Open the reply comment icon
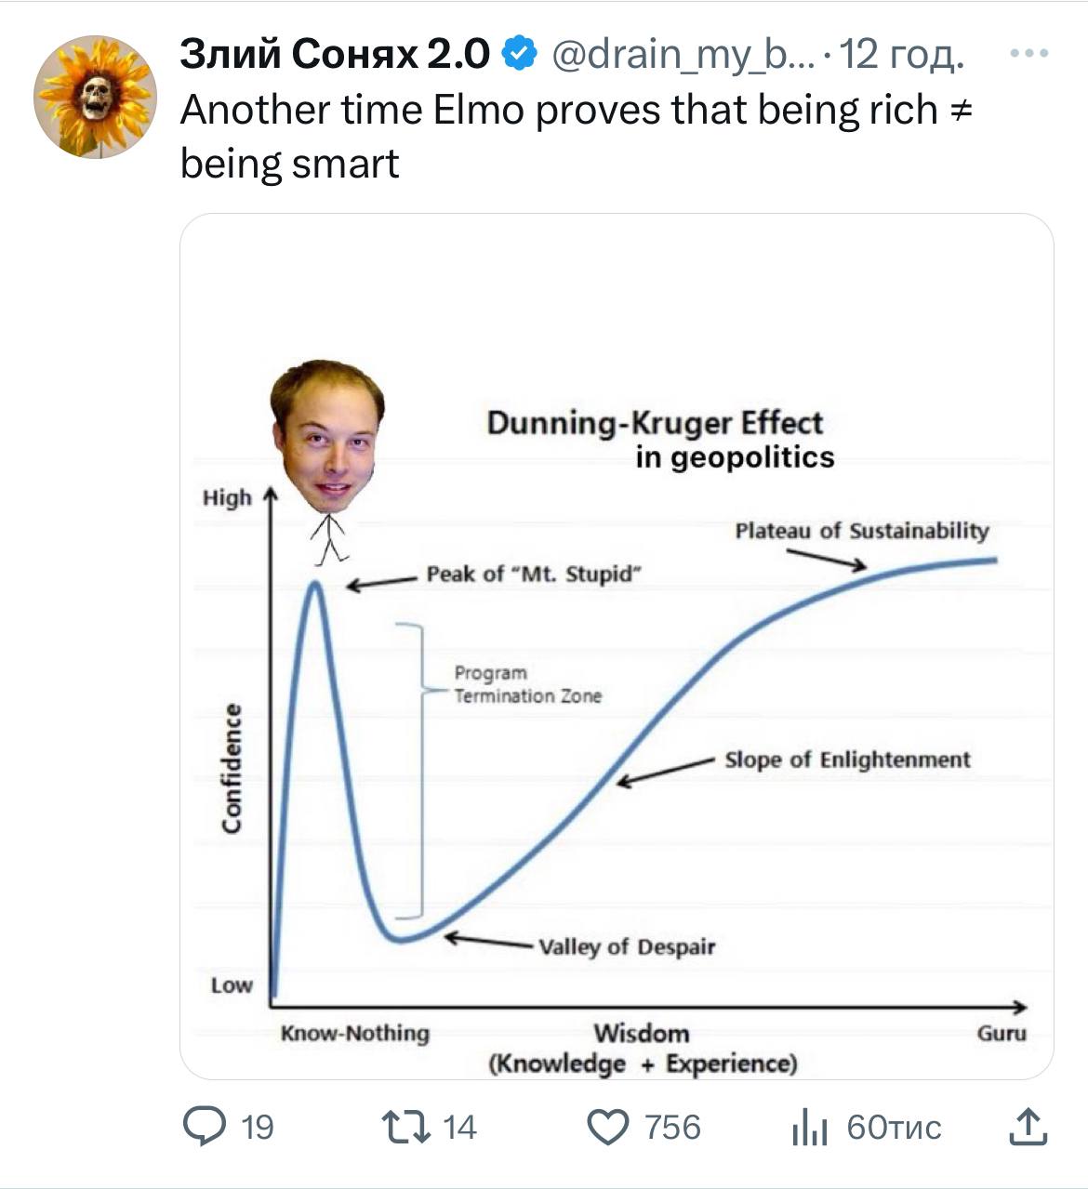 tap(204, 1127)
